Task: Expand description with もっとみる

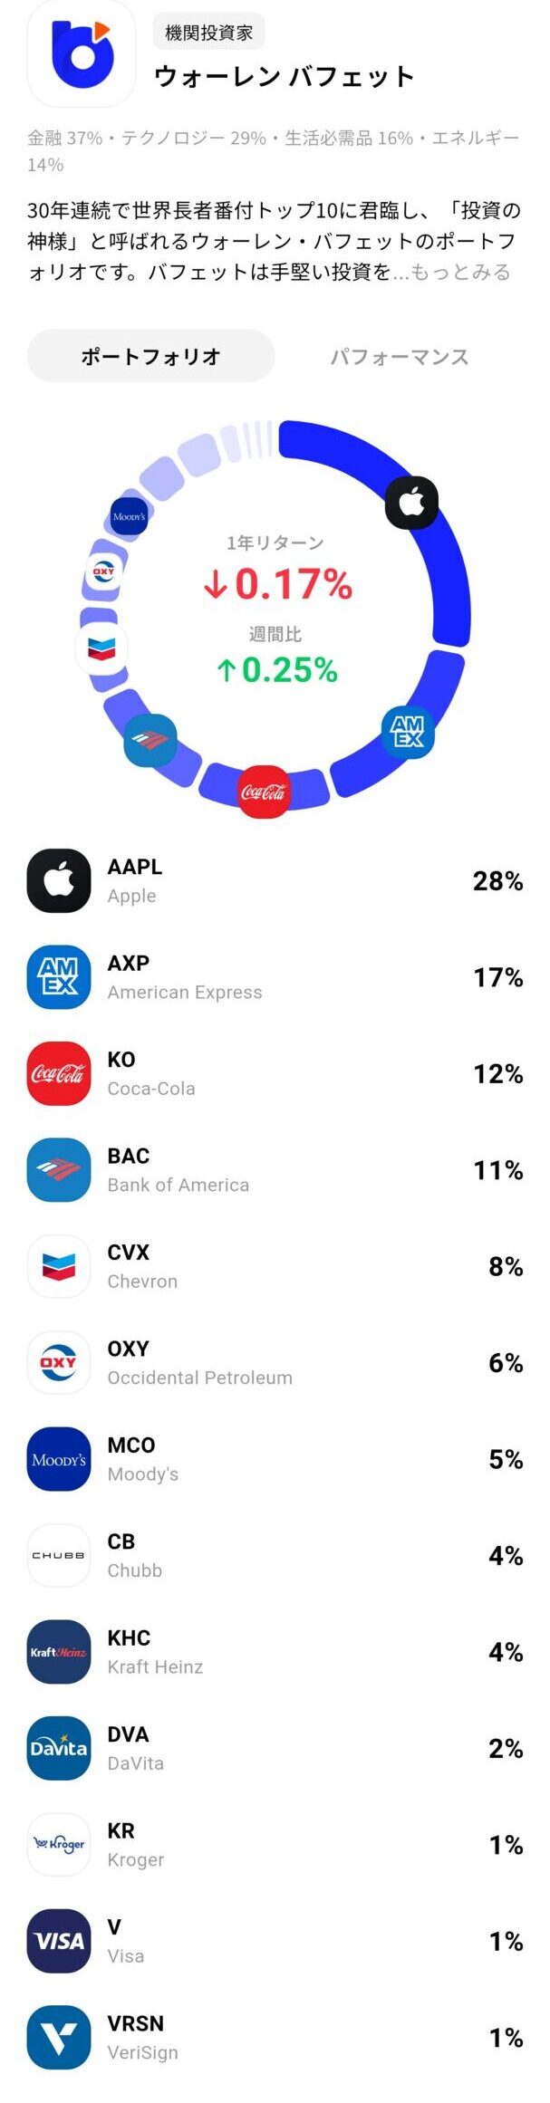Action: click(461, 272)
